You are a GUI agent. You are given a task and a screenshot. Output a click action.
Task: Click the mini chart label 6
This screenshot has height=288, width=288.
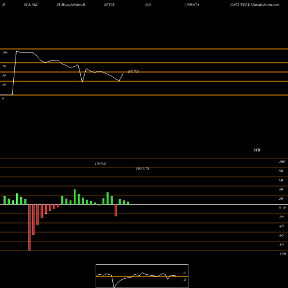click(x=184, y=273)
